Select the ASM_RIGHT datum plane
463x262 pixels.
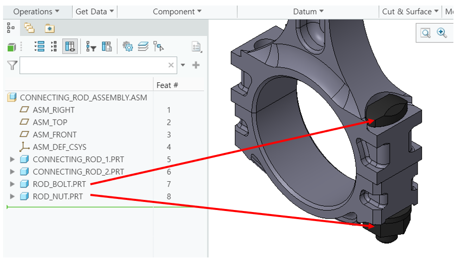point(54,110)
